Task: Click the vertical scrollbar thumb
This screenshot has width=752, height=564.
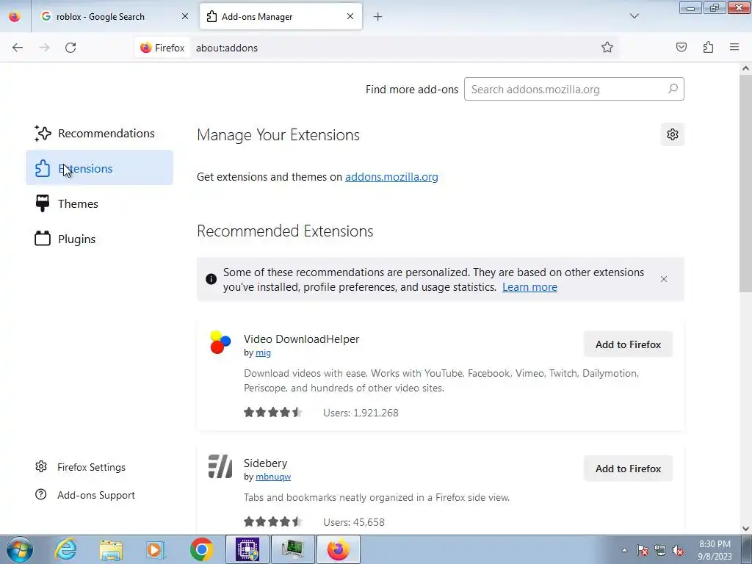Action: (x=745, y=183)
